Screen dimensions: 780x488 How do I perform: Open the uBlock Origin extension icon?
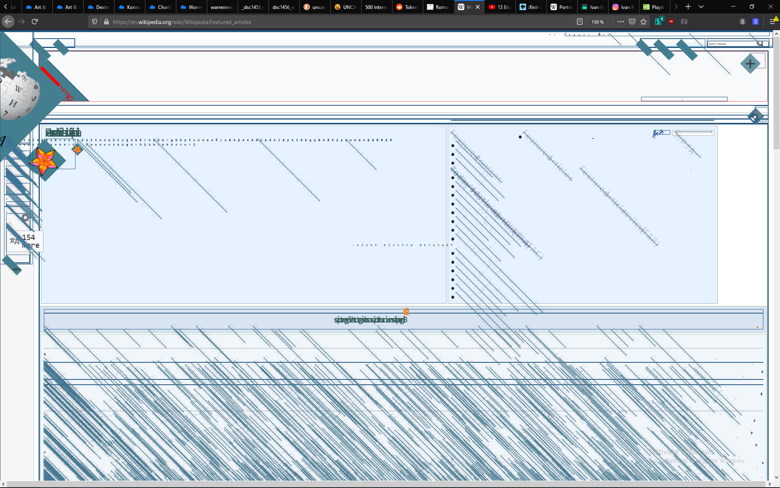click(x=671, y=22)
